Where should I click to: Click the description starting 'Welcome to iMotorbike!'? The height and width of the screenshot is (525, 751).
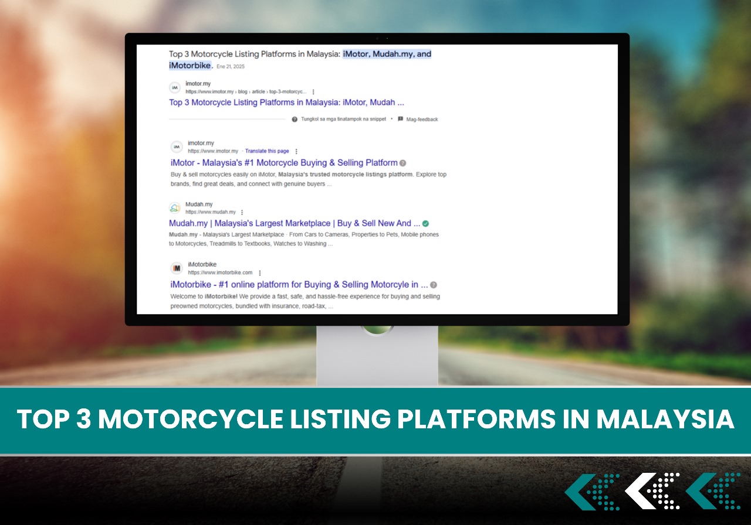pos(305,301)
